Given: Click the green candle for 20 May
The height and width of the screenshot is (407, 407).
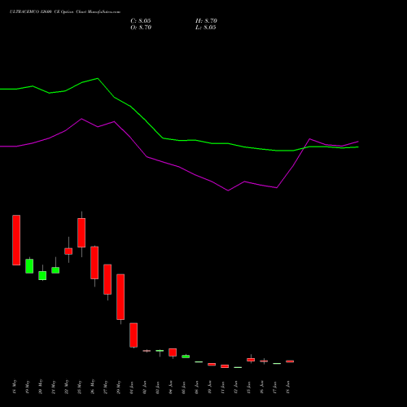Looking at the screenshot, I should (42, 275).
